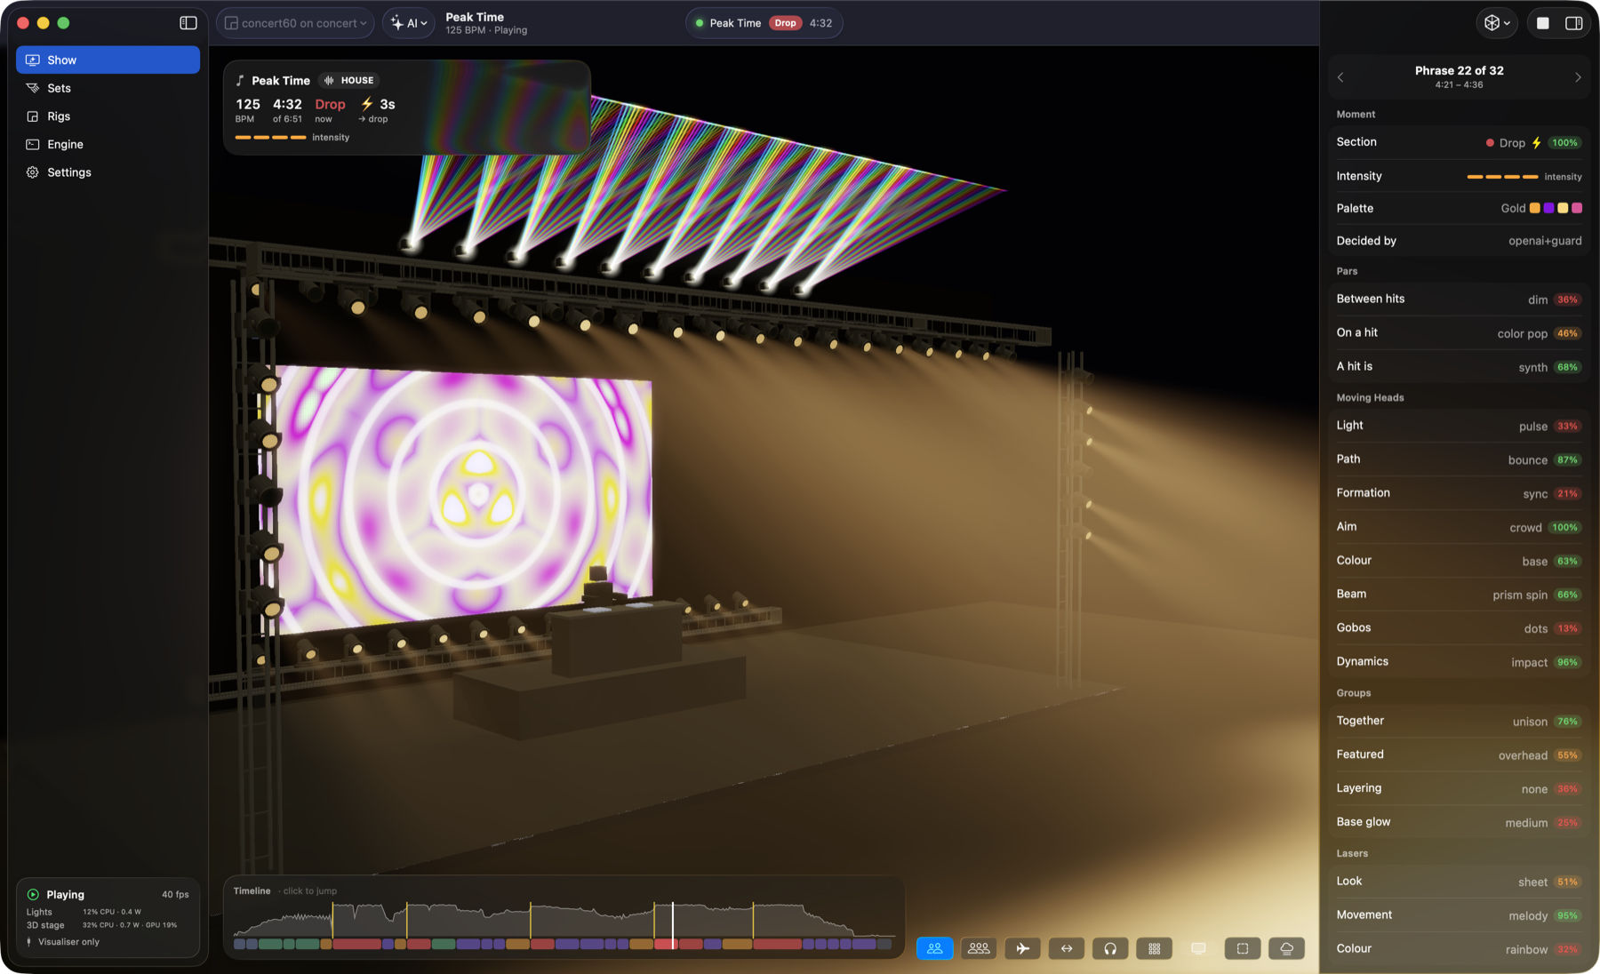Select the Beam prism spin row
The width and height of the screenshot is (1600, 974).
[x=1459, y=595]
